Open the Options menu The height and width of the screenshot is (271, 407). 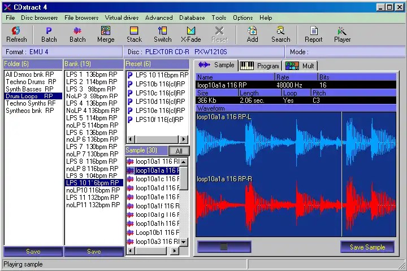tap(243, 18)
